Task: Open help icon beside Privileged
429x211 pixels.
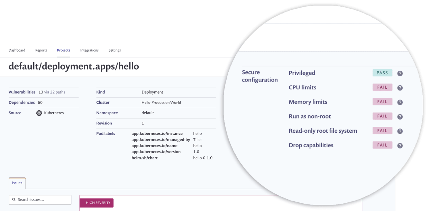Action: click(400, 73)
